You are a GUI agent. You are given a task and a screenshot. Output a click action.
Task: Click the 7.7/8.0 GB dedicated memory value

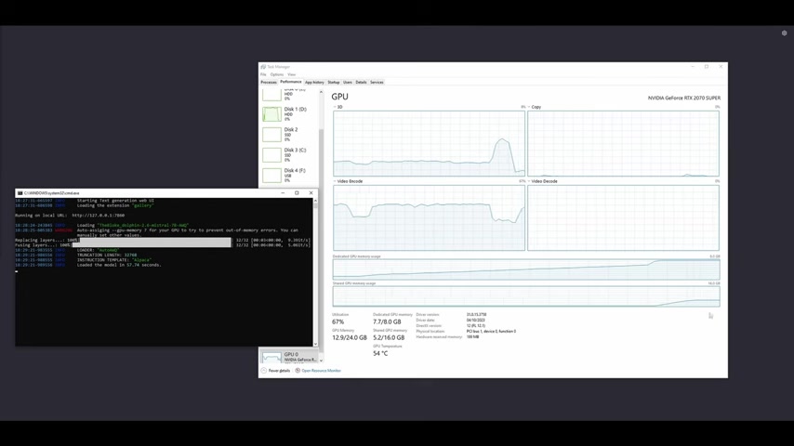tap(387, 321)
